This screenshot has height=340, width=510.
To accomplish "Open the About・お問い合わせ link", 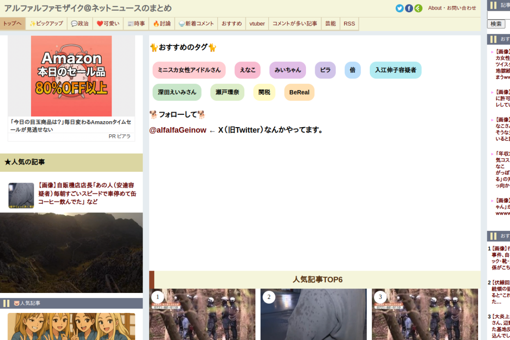I will tap(452, 8).
